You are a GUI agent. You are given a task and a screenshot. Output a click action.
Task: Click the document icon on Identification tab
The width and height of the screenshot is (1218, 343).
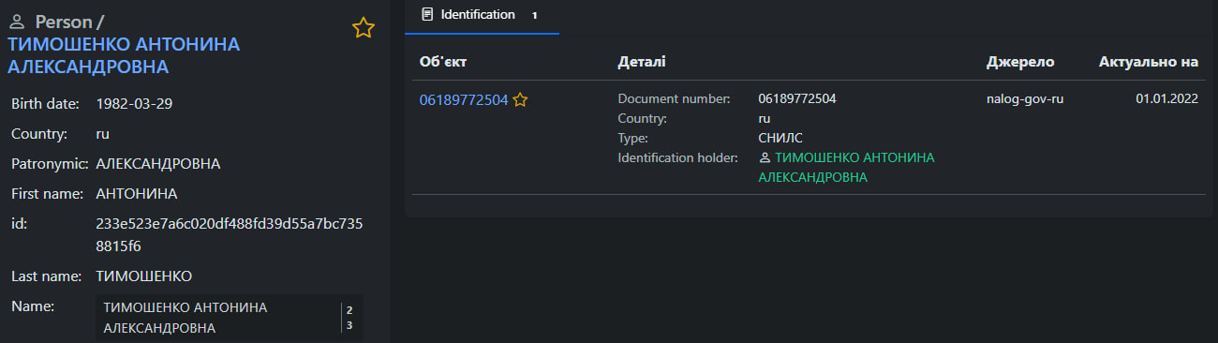[x=428, y=14]
